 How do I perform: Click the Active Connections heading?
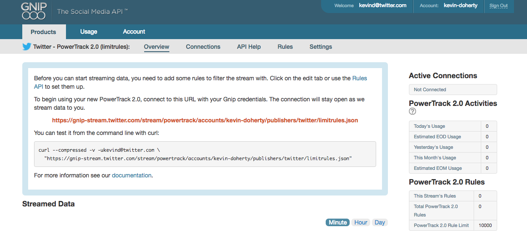click(x=443, y=76)
